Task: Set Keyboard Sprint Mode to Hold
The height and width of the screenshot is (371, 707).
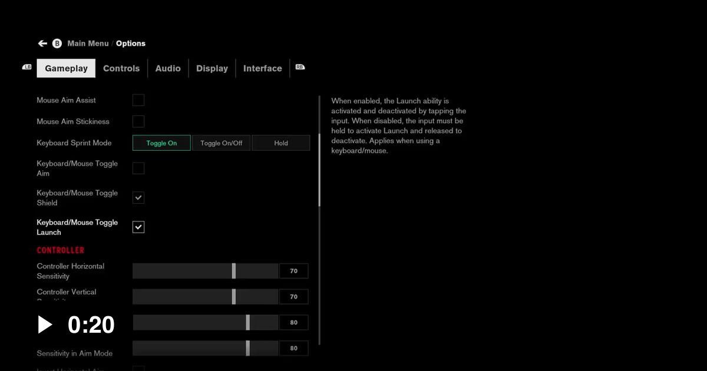Action: click(x=281, y=143)
